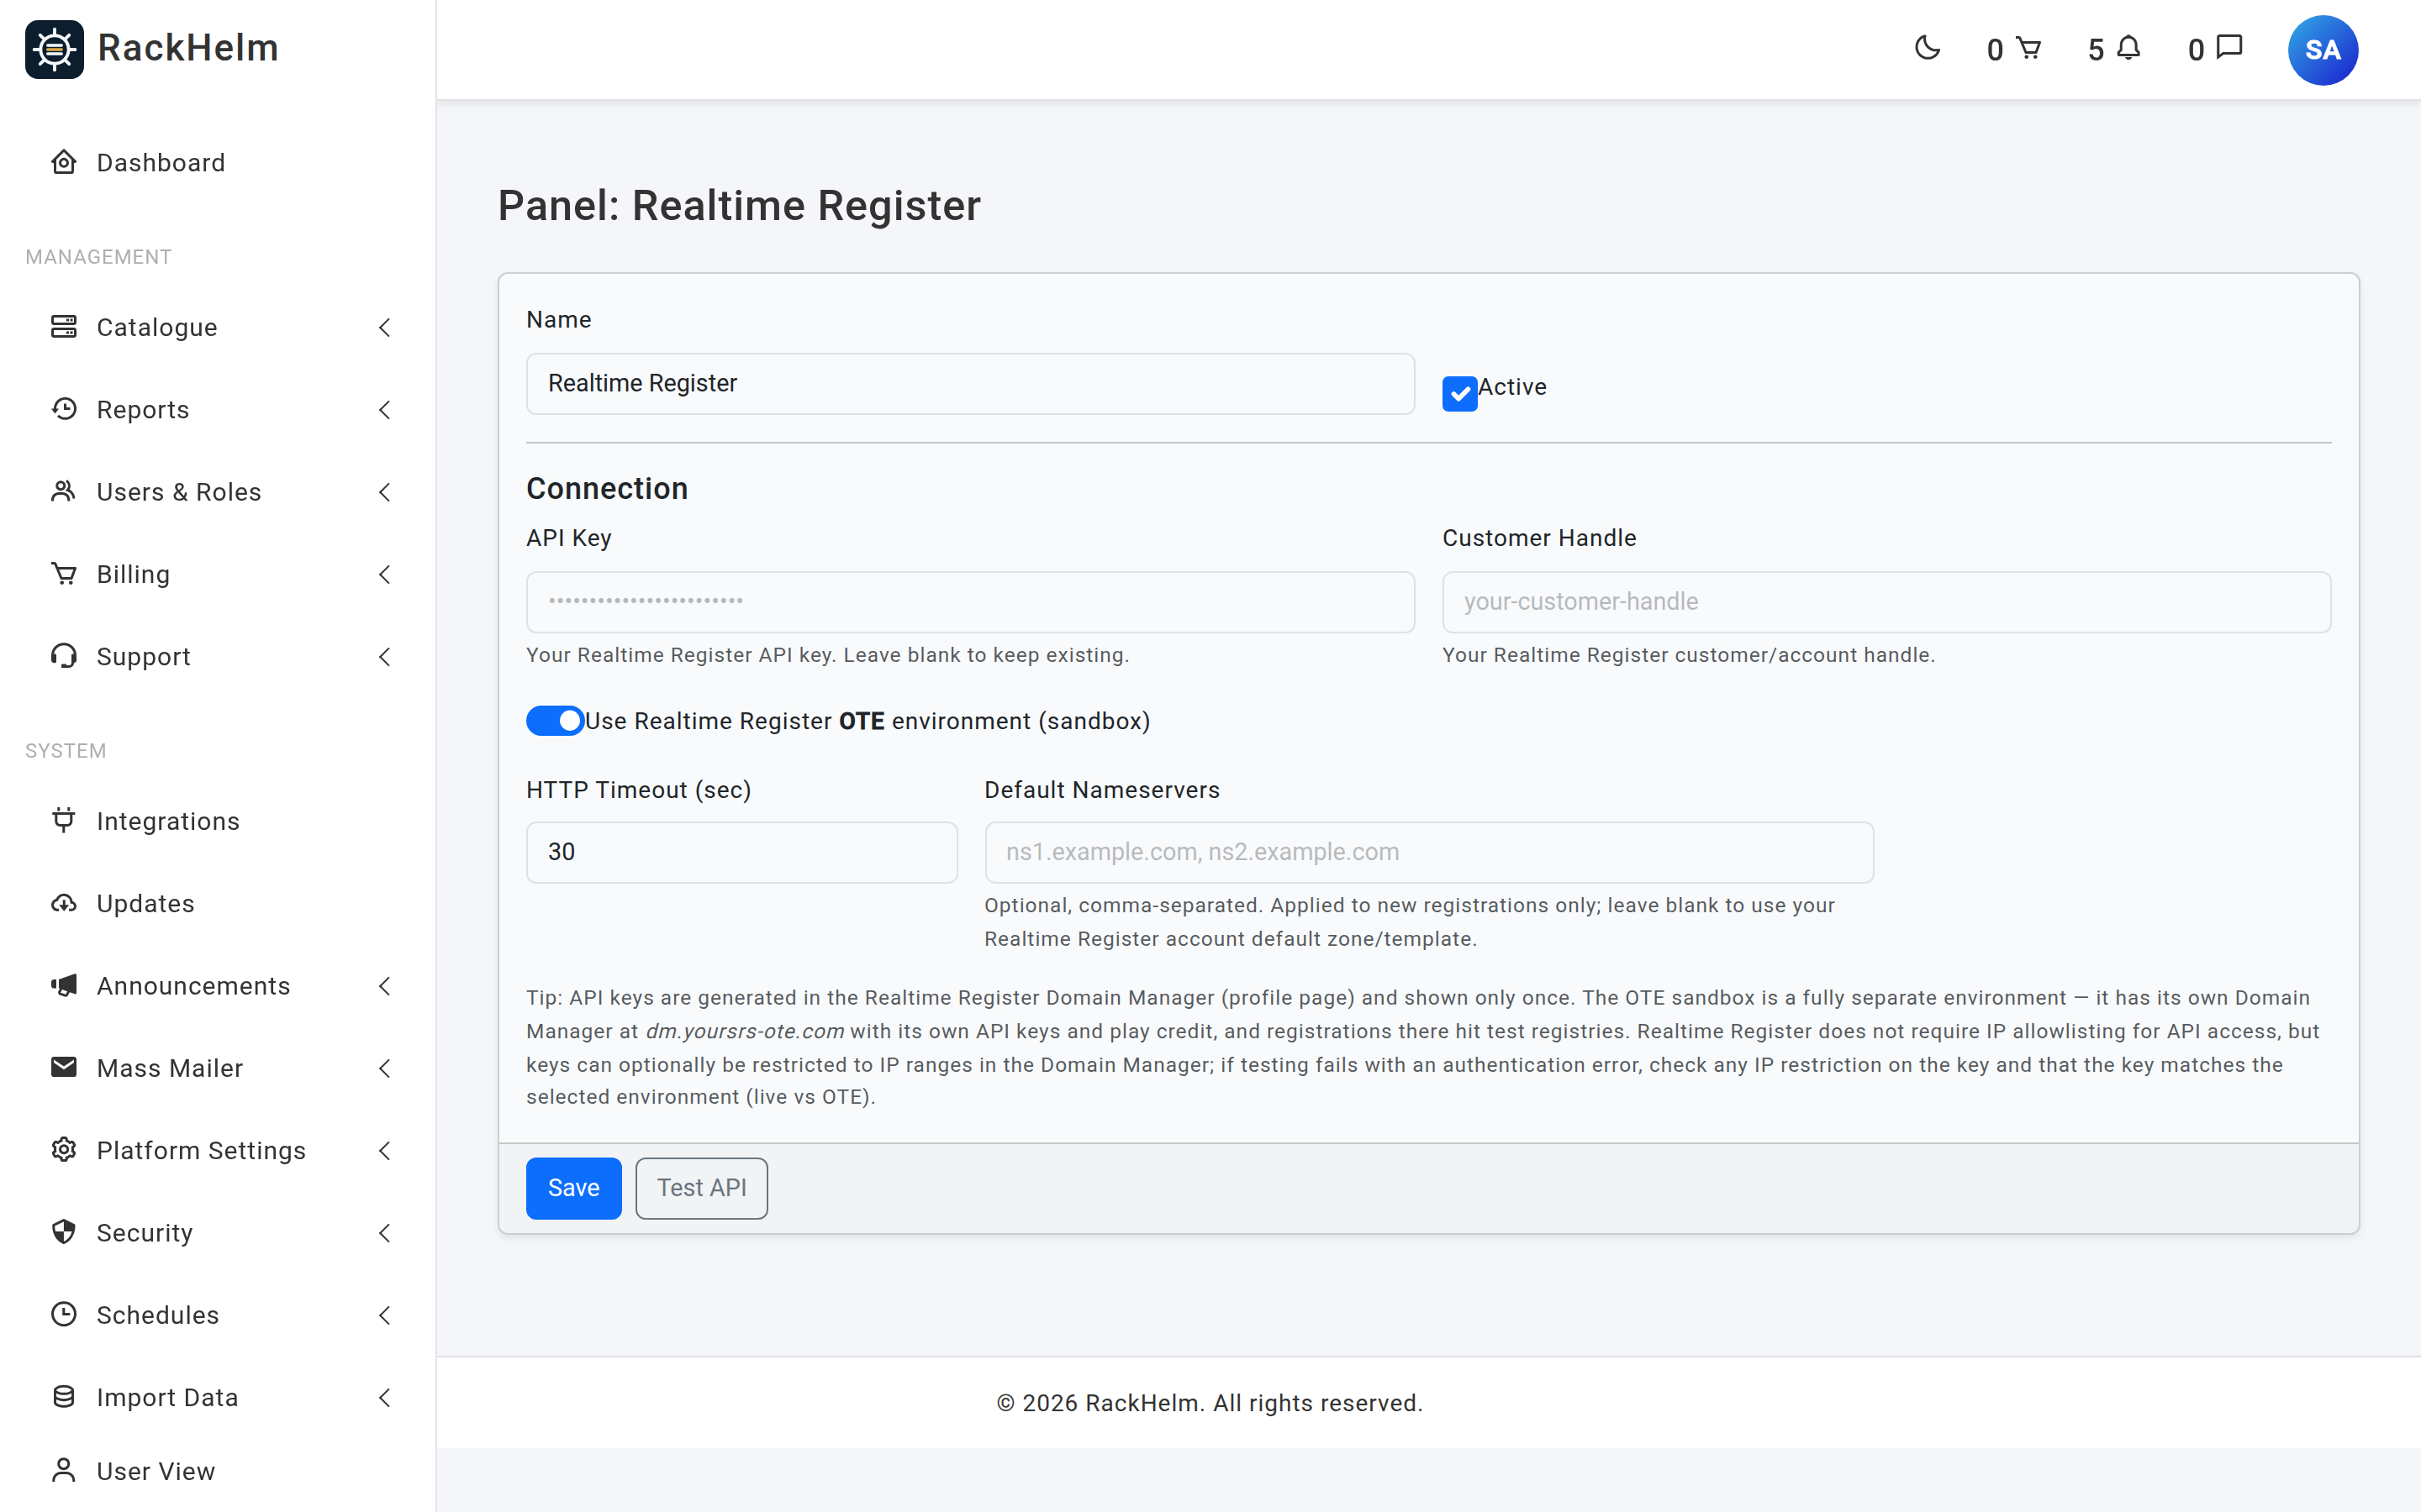This screenshot has width=2421, height=1512.
Task: Uncheck the Active checkbox
Action: tap(1459, 393)
